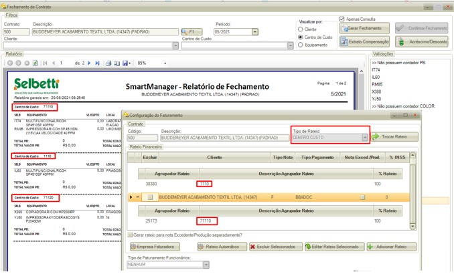Open the Cliente filter dropdown
This screenshot has width=454, height=274.
coord(175,45)
